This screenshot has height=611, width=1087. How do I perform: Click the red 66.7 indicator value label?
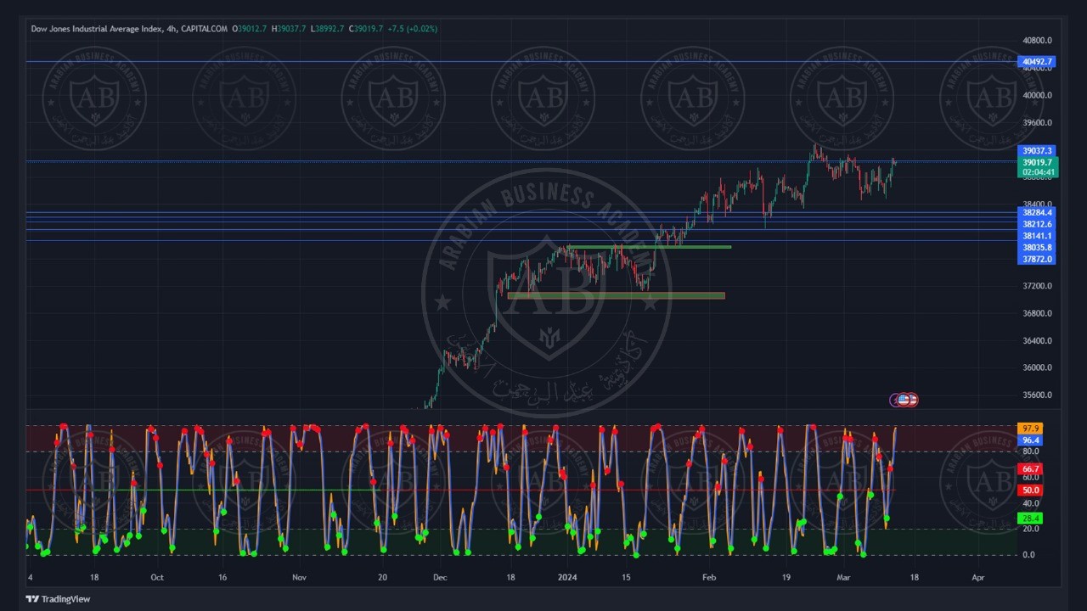(1030, 469)
